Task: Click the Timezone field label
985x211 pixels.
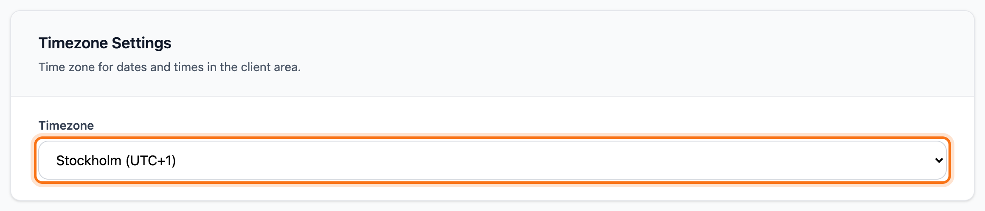Action: [66, 125]
